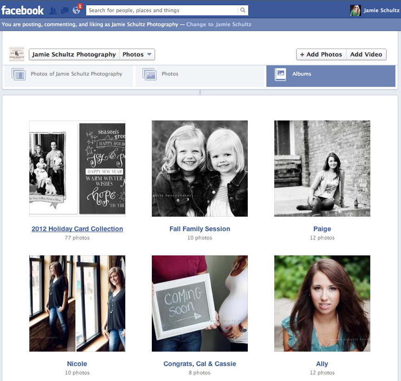Open 2012 Holiday Card Collection album link

77,229
